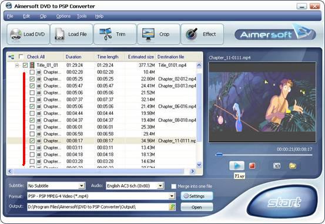Image resolution: width=325 pixels, height=224 pixels.
Task: Uncheck the chapter with duration 00:05:25
Action: pyautogui.click(x=32, y=79)
